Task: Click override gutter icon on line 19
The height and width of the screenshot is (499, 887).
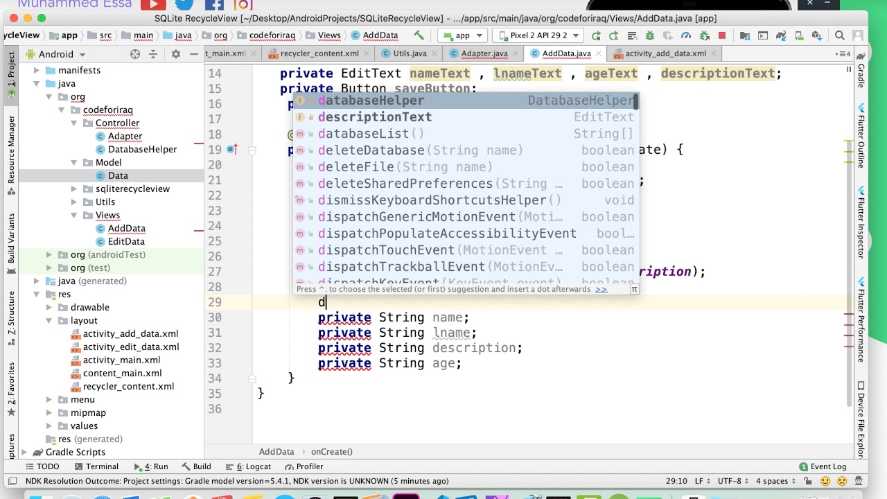Action: tap(232, 150)
